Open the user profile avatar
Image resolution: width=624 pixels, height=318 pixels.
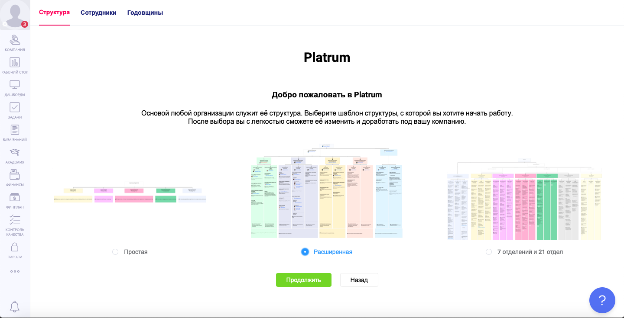15,15
